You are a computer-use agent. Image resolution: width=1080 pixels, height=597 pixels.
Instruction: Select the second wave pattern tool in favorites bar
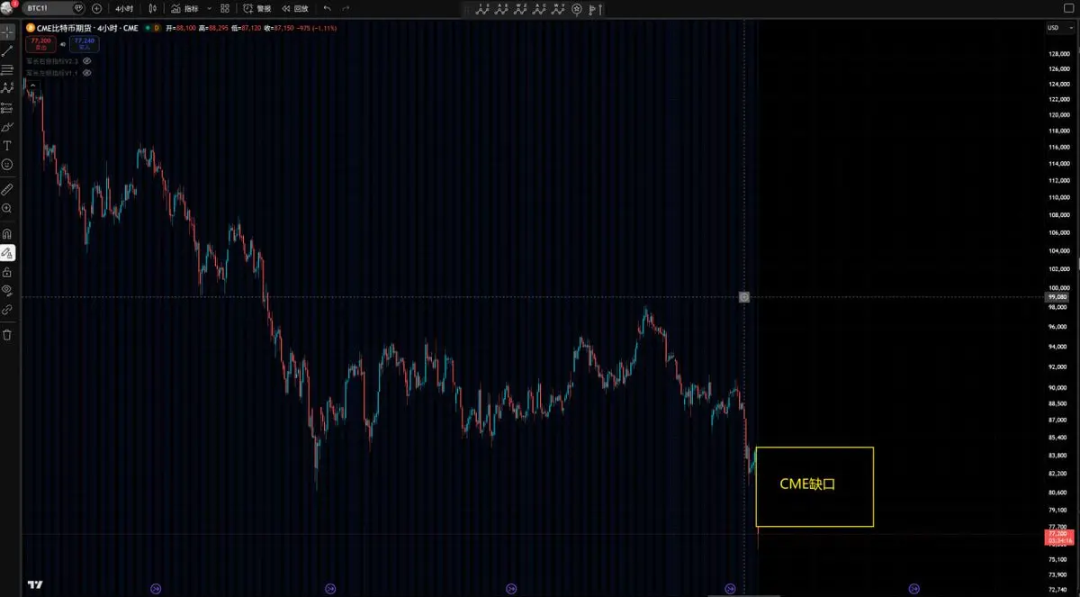(502, 9)
